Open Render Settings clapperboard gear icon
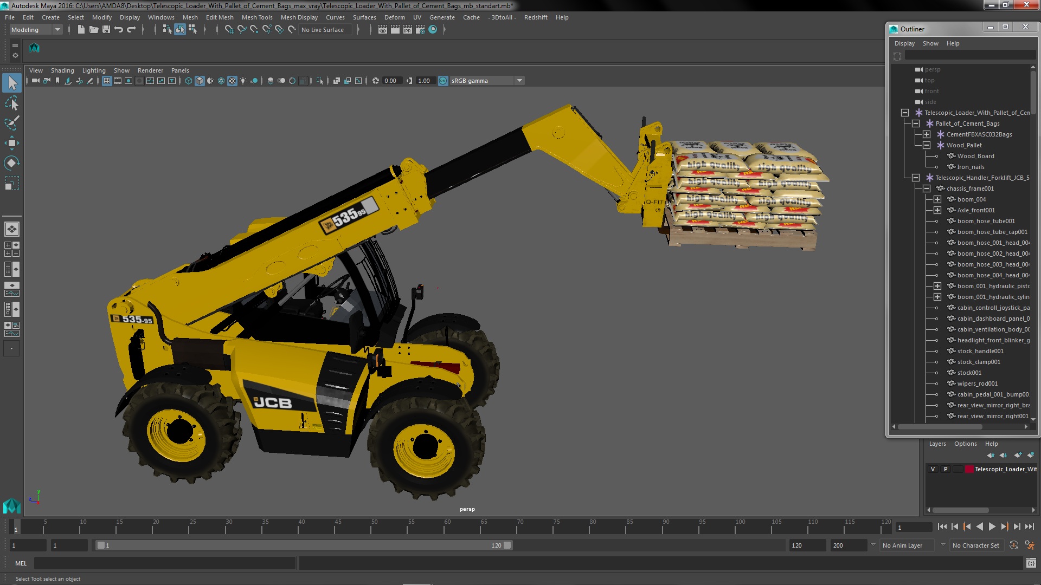 click(420, 30)
